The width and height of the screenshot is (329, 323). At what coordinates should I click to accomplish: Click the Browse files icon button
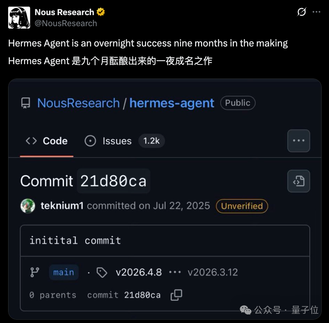tap(299, 181)
